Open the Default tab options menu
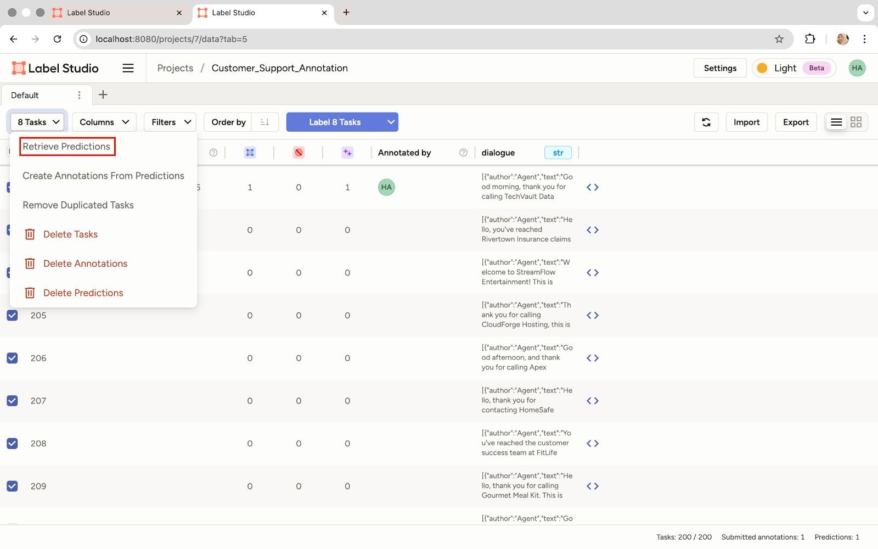 point(79,95)
